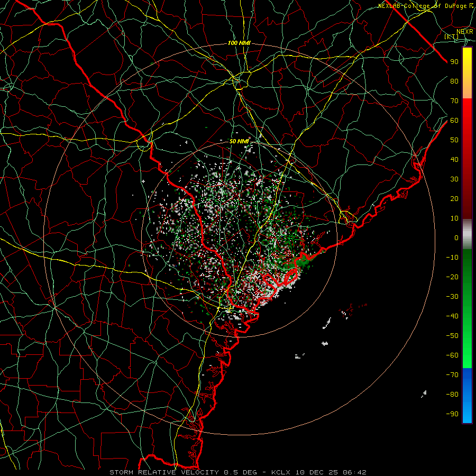Click the 10 value on the velocity scale
The image size is (476, 476).
pyautogui.click(x=454, y=218)
